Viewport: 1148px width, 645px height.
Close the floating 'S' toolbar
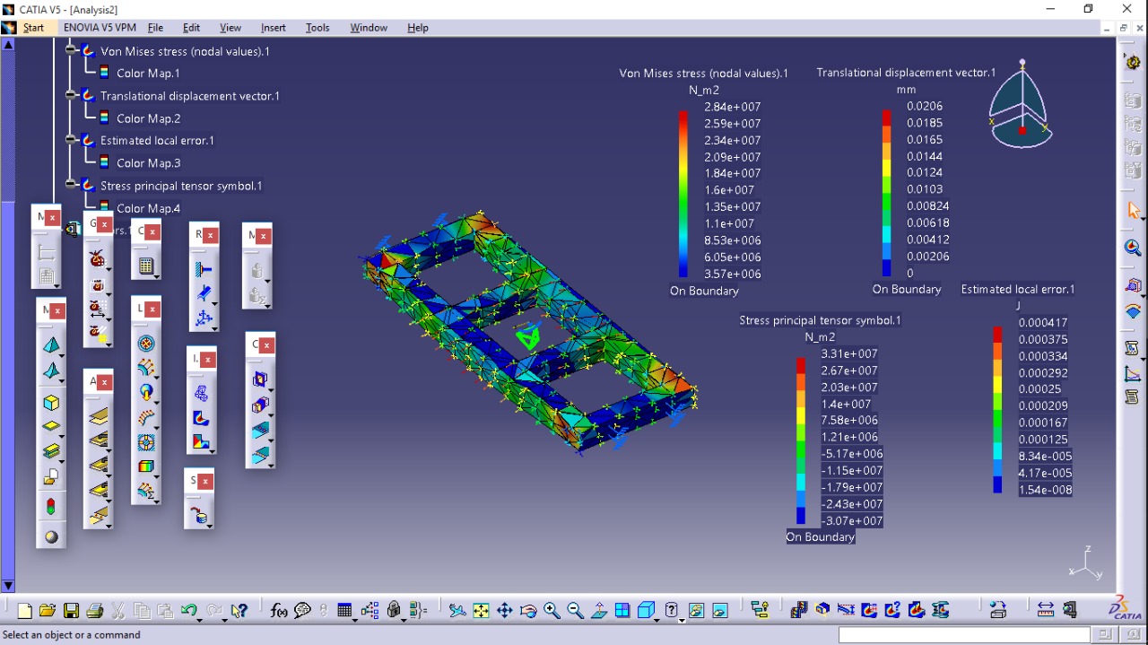coord(206,482)
